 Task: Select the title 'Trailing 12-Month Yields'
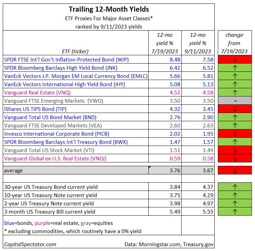click(109, 9)
